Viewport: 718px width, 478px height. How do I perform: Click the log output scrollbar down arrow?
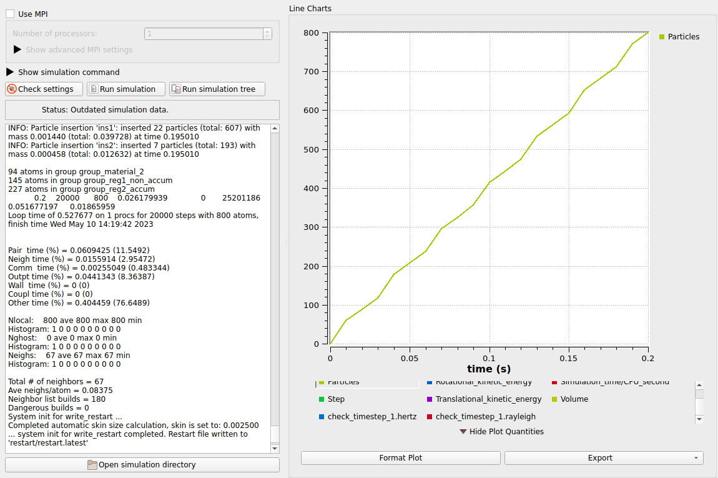tap(275, 449)
